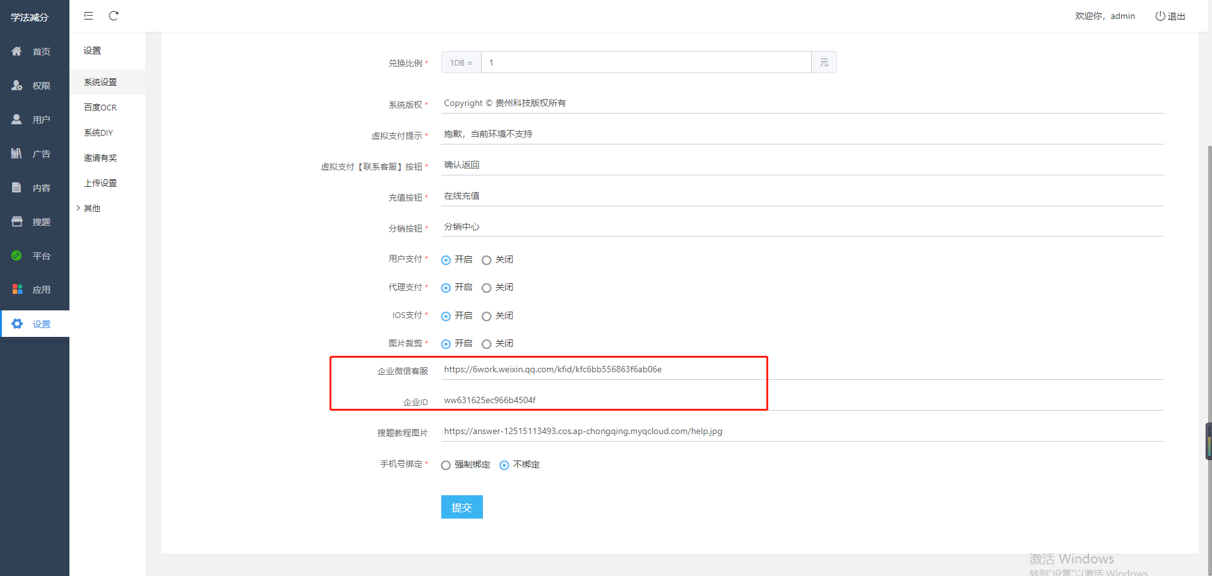This screenshot has width=1212, height=576.
Task: Click the 企业ID field
Action: (x=802, y=401)
